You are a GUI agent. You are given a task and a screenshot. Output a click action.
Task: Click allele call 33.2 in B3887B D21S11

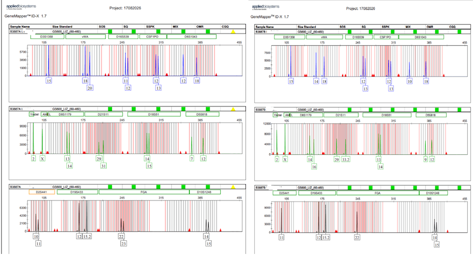point(346,160)
